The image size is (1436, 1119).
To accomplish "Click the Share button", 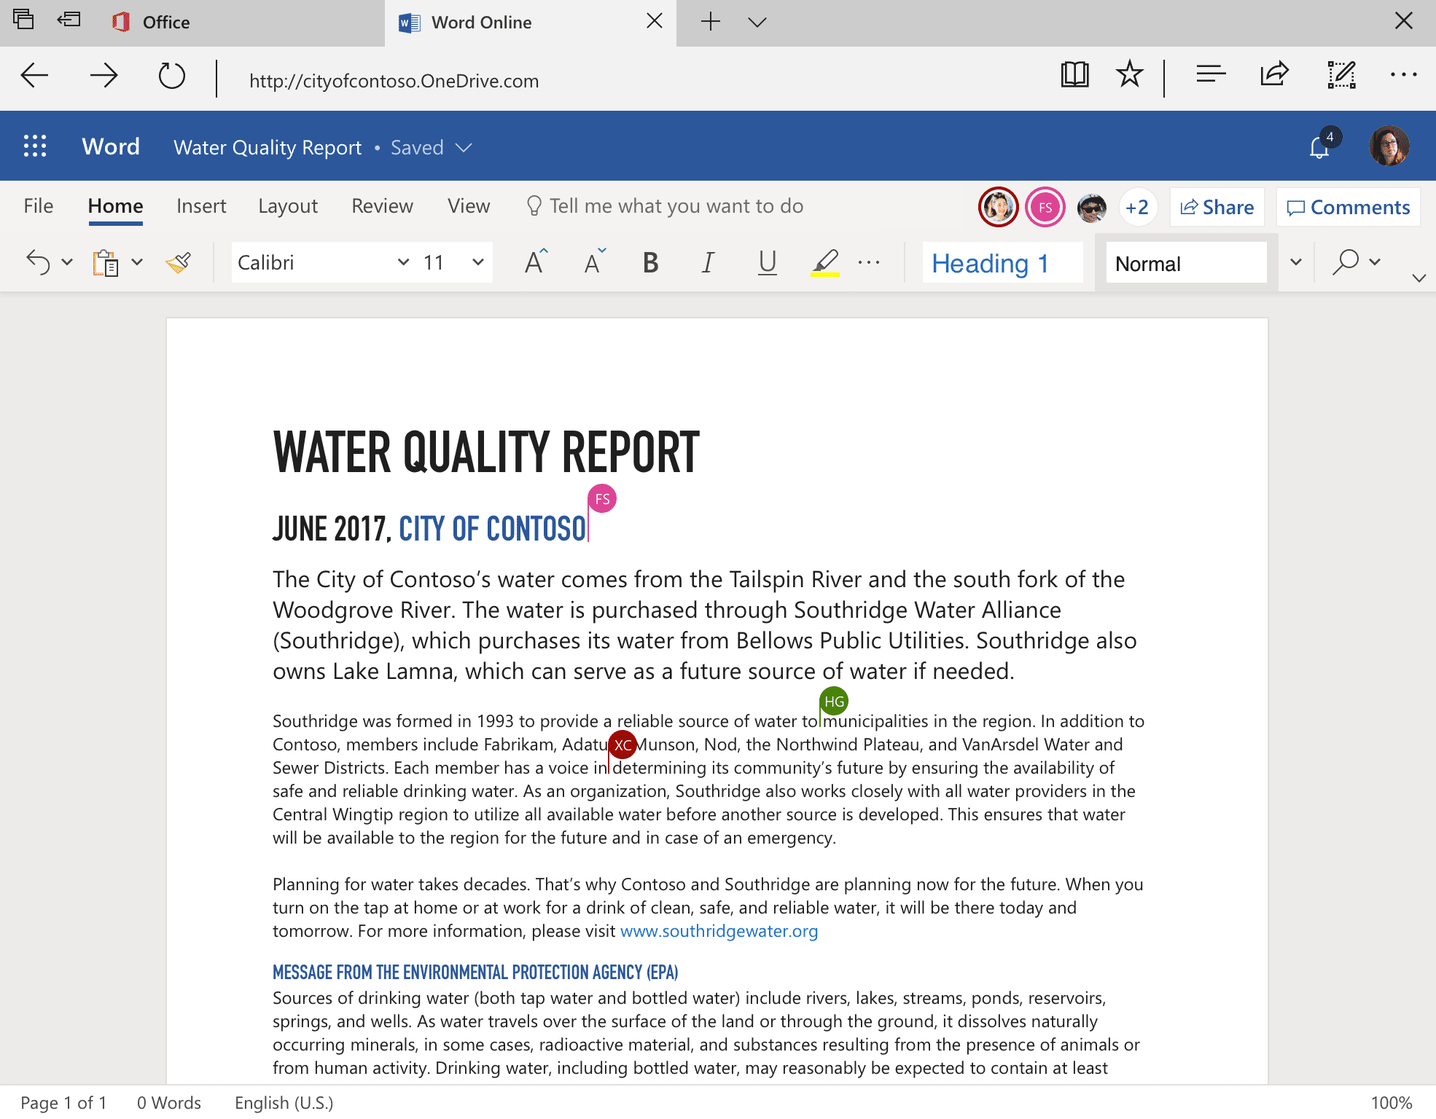I will click(1217, 208).
